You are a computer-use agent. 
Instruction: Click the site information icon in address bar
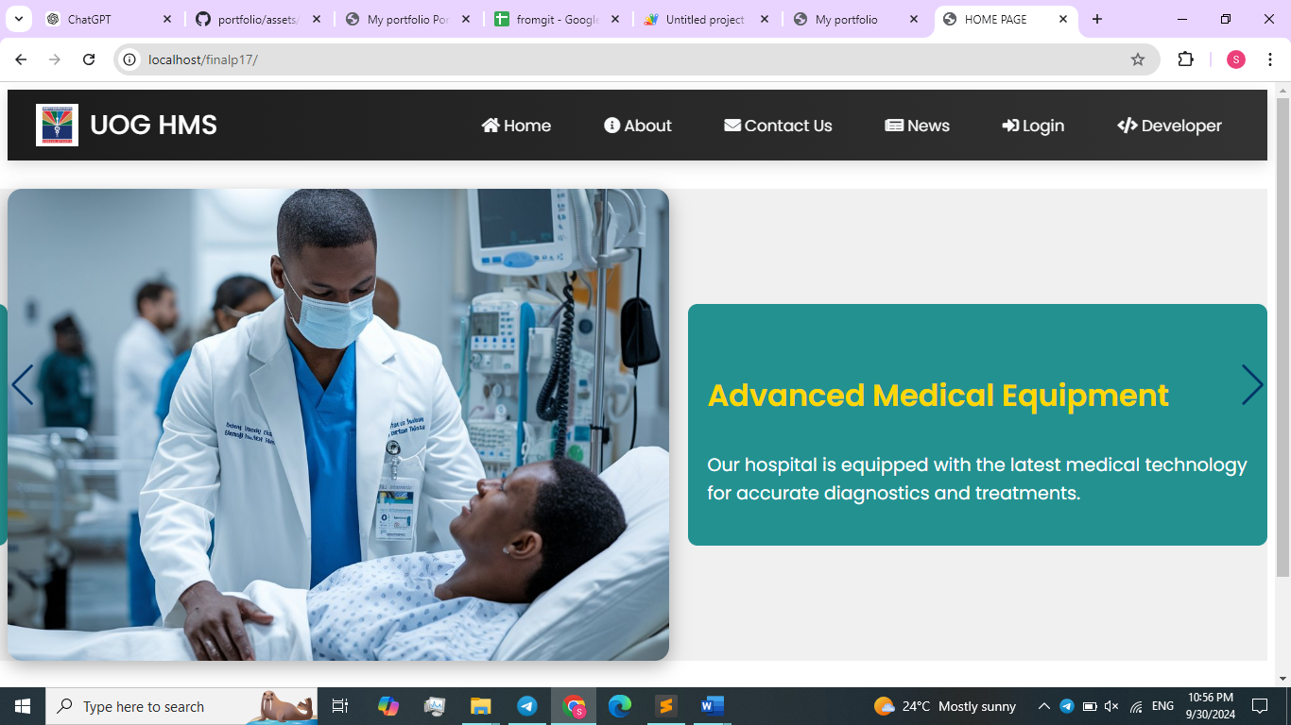point(130,59)
